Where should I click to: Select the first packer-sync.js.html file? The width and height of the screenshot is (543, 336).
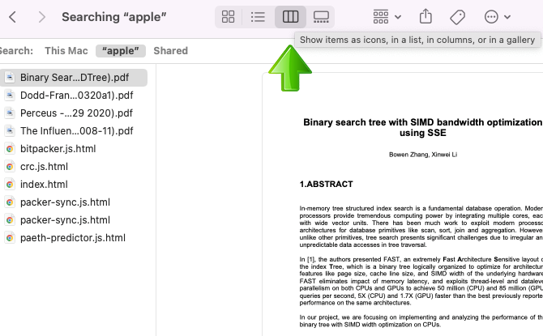click(74, 202)
